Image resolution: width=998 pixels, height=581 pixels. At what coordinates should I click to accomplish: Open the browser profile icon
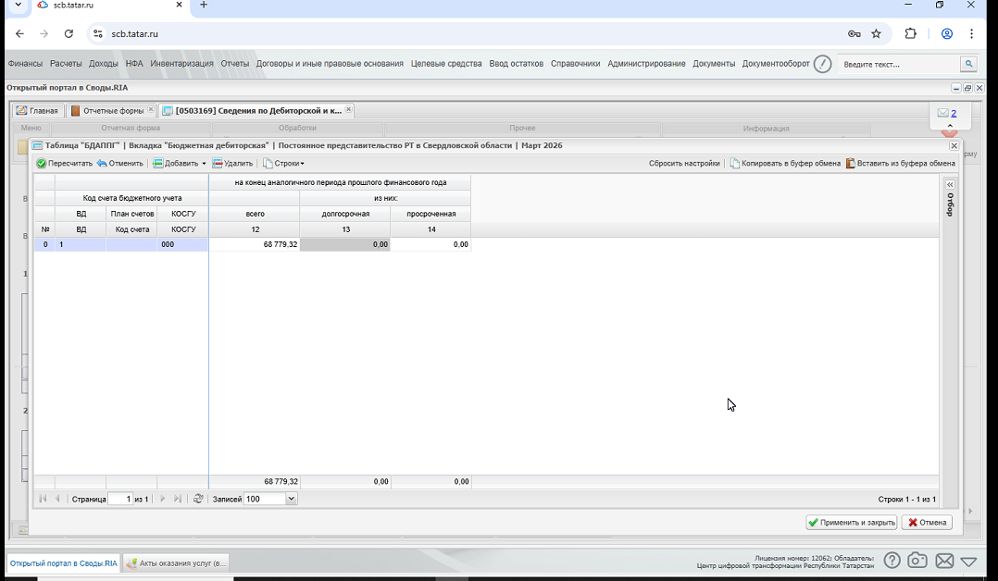pos(947,33)
